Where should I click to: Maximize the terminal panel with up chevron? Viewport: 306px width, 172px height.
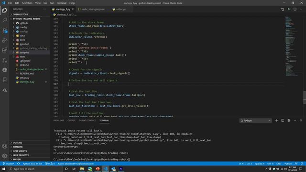(295, 120)
